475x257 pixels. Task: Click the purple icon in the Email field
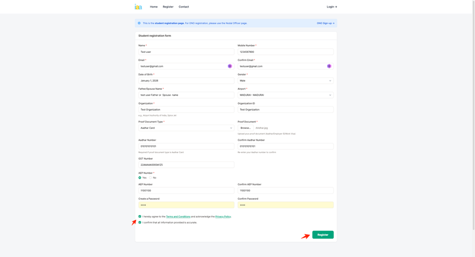coord(230,66)
